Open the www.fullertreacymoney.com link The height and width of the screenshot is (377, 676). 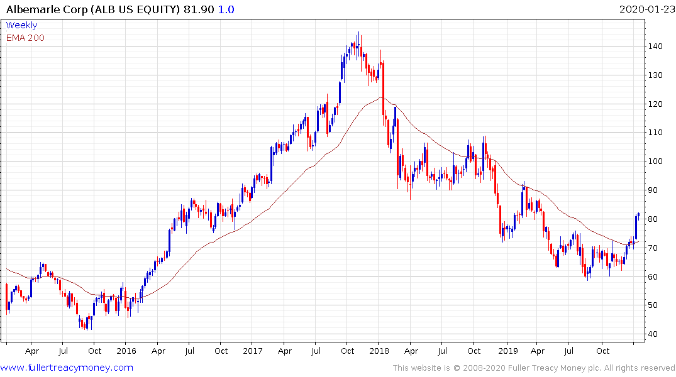(67, 368)
